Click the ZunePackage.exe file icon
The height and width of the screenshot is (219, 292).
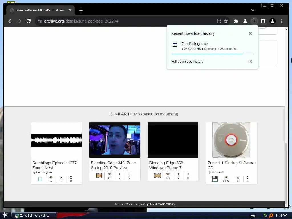pos(175,45)
